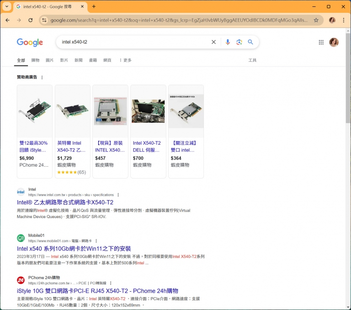The width and height of the screenshot is (351, 310).
Task: Switch to the 圖片 tab
Action: coord(49,60)
